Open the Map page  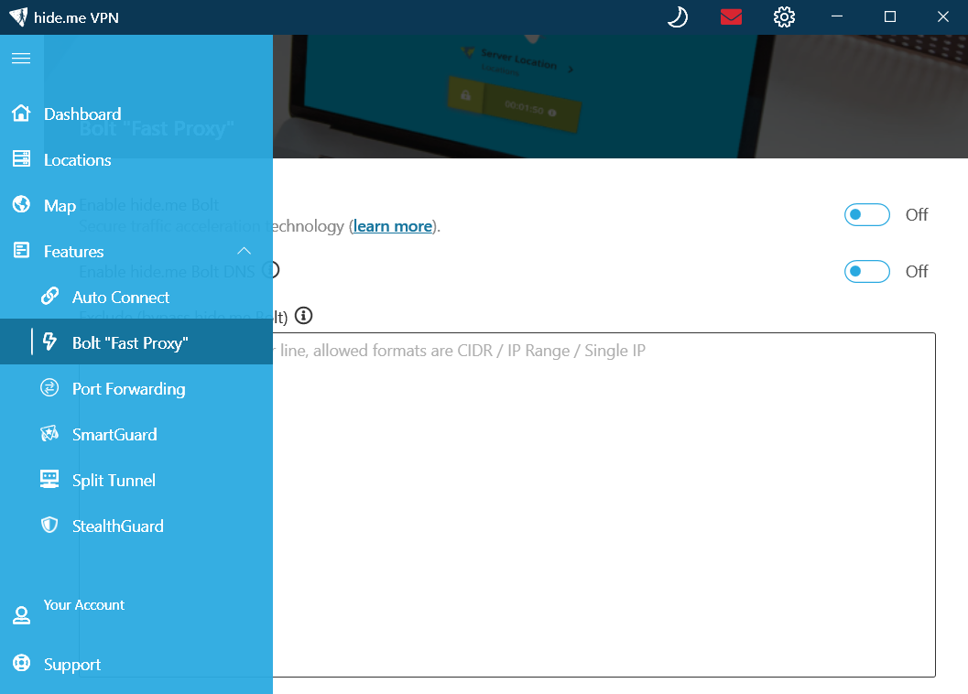coord(136,206)
